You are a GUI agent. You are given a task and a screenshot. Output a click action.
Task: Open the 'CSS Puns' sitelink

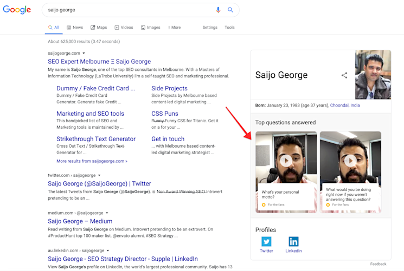click(165, 114)
